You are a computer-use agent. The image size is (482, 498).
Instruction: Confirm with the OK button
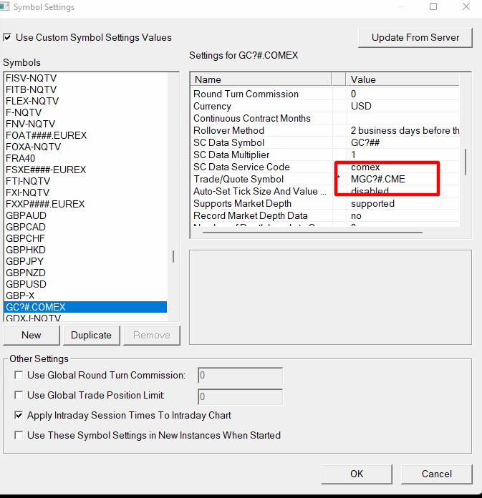click(357, 474)
